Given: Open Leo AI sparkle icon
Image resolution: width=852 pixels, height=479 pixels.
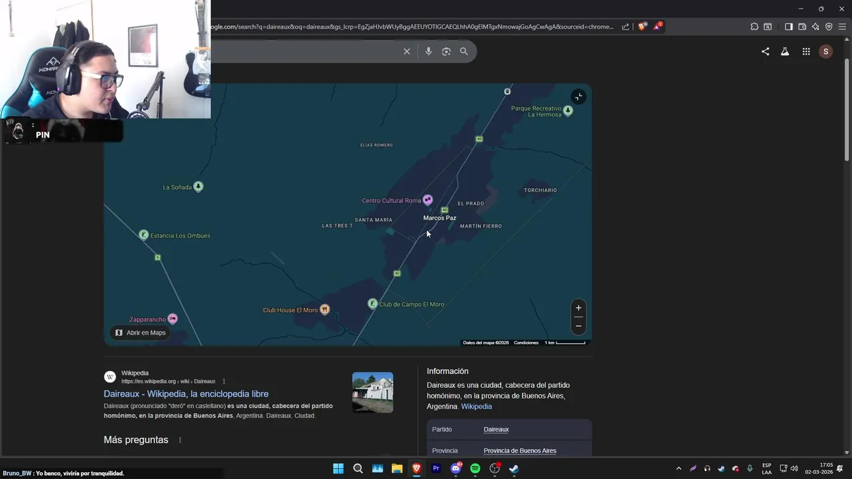Looking at the screenshot, I should [815, 27].
